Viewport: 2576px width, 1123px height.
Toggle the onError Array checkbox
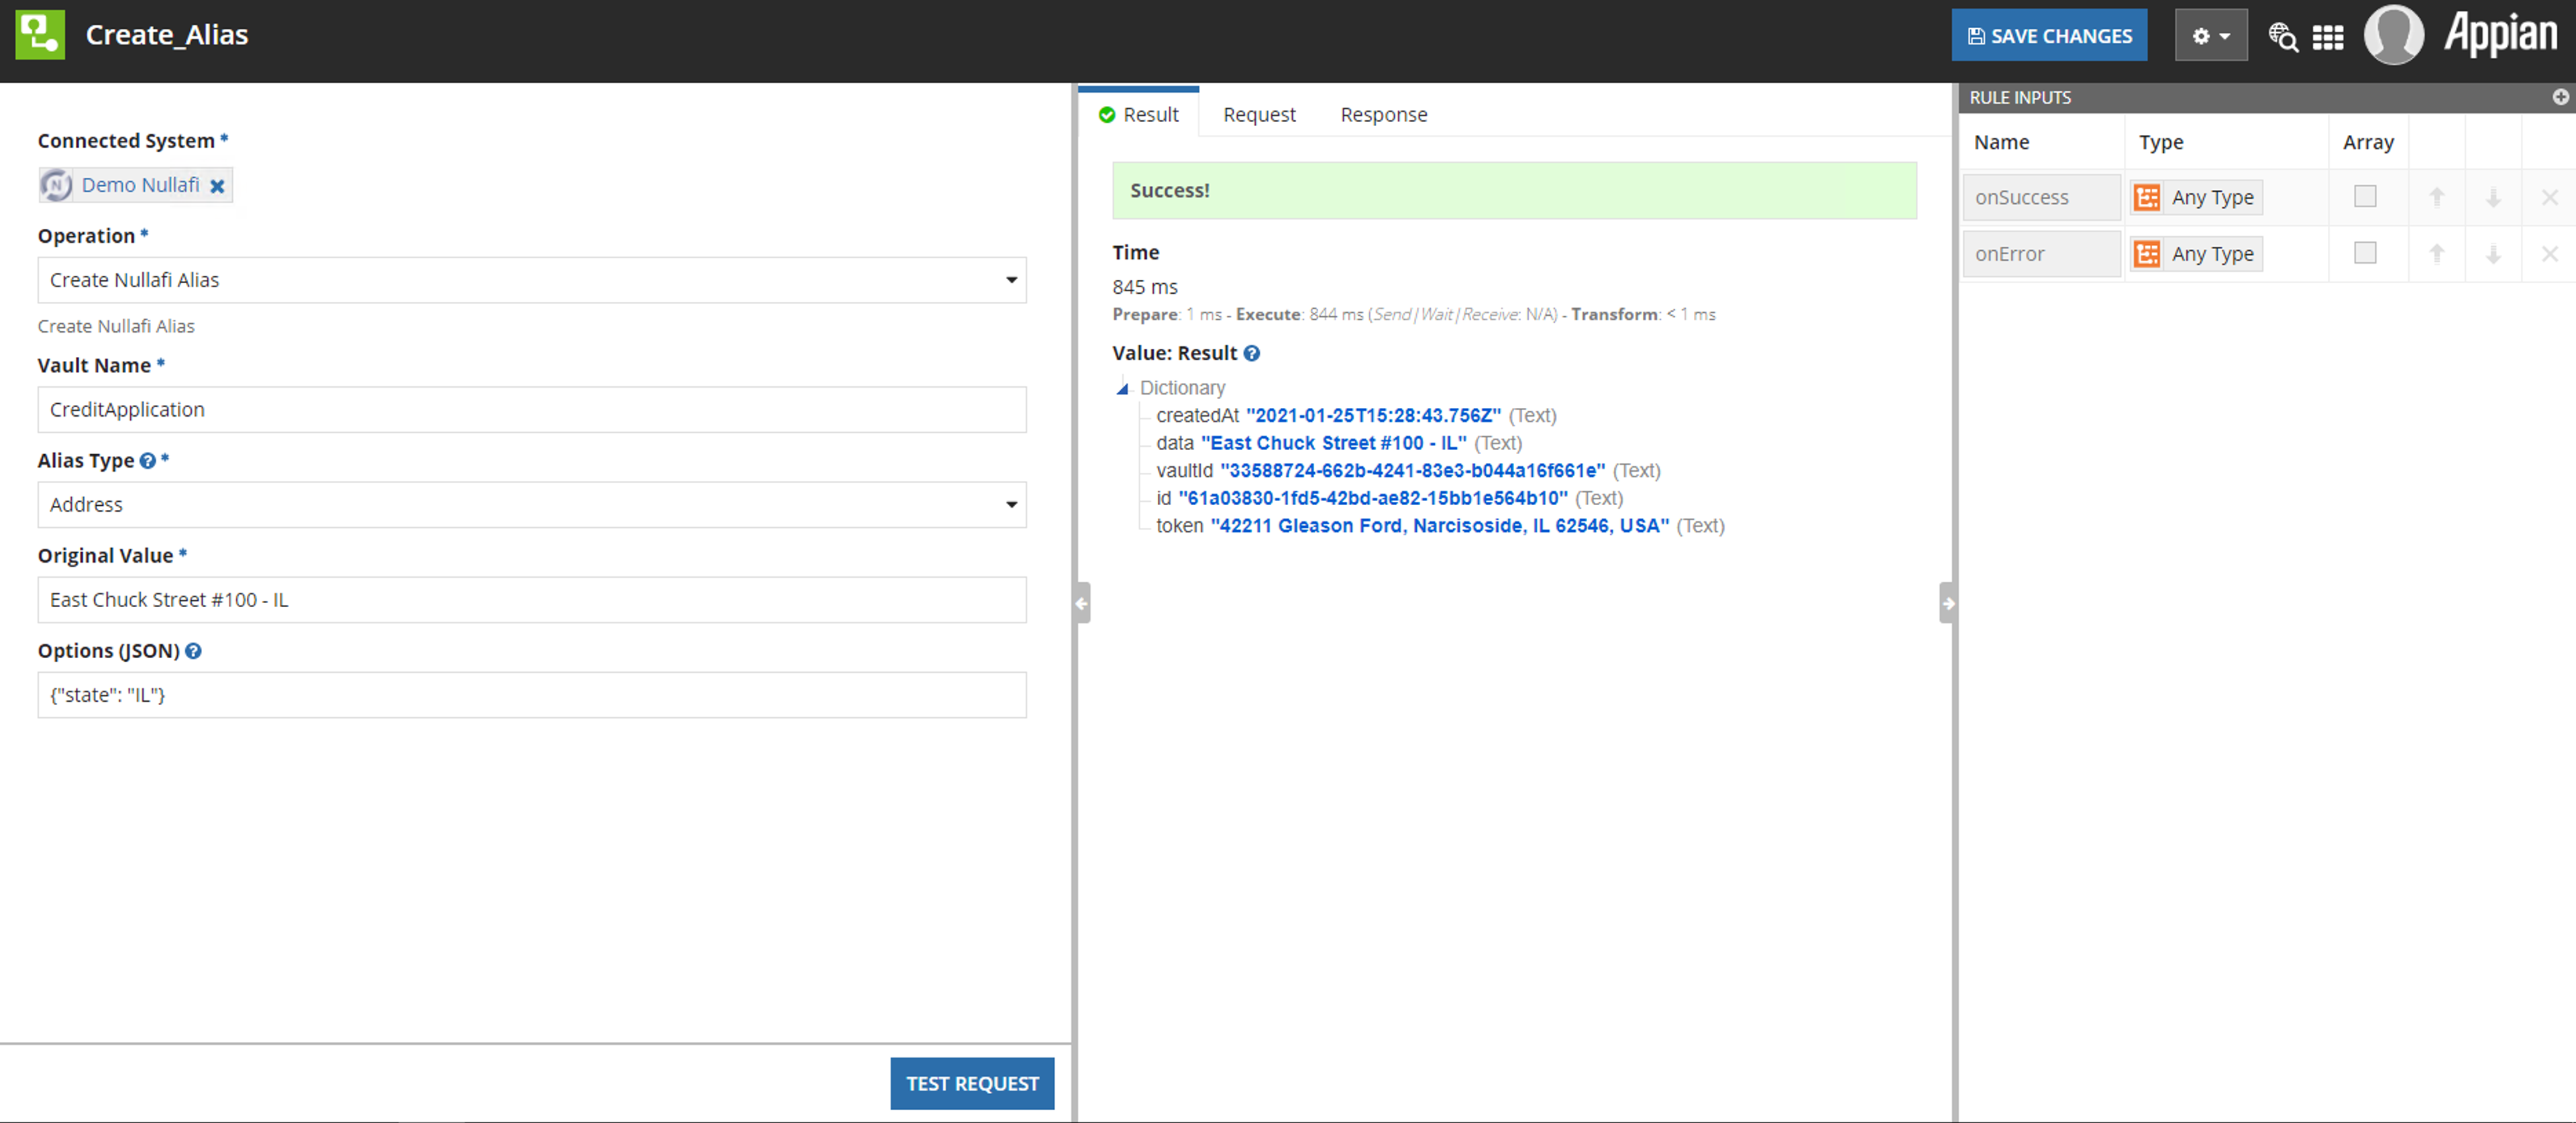tap(2364, 253)
